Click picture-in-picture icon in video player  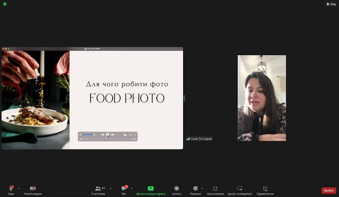pyautogui.click(x=125, y=135)
